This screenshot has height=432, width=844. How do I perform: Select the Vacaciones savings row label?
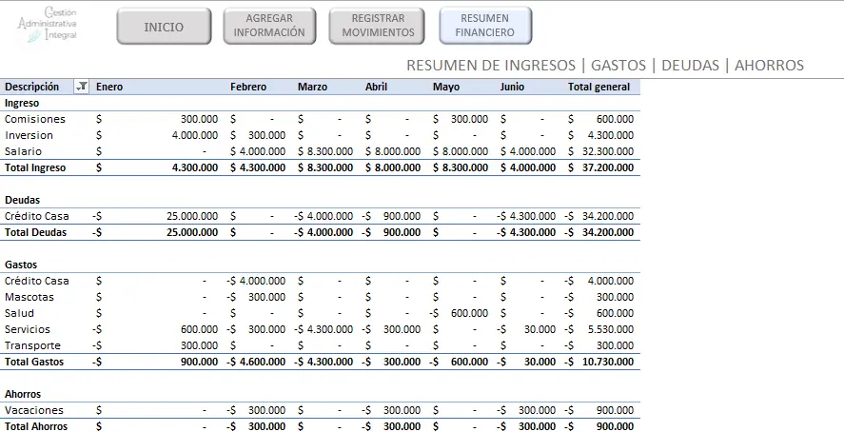(34, 410)
